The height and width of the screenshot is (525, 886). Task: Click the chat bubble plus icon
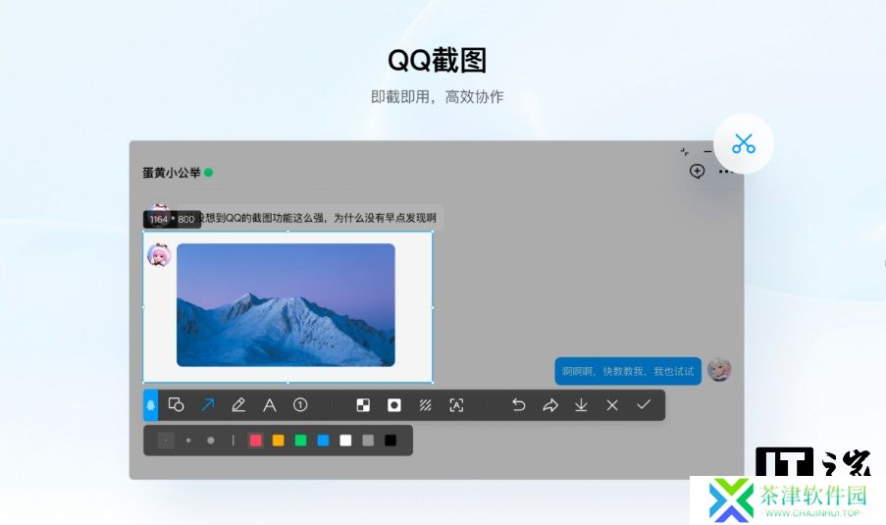[x=698, y=171]
